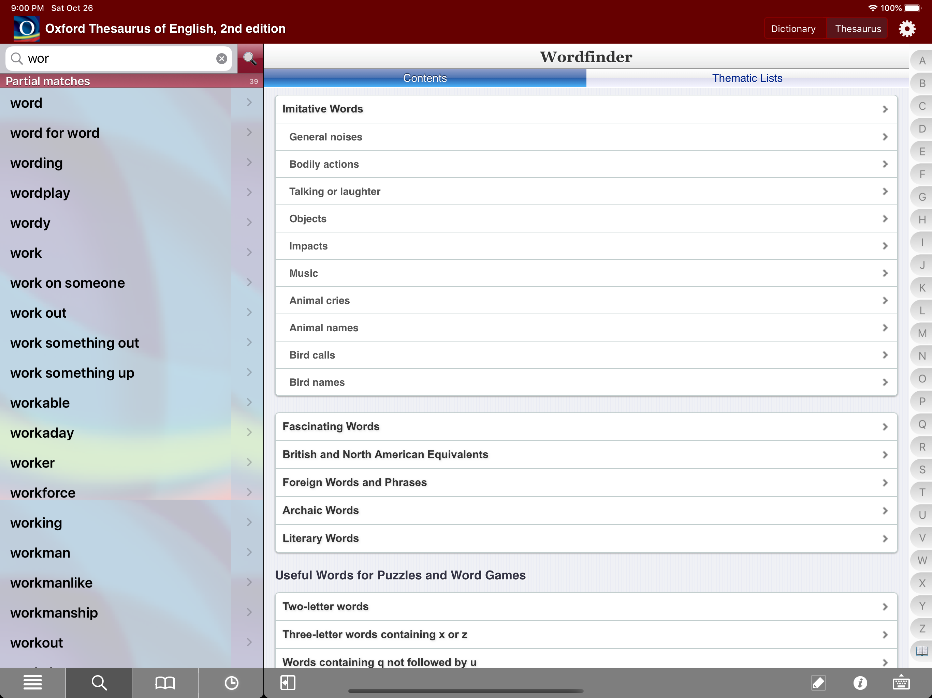
Task: Select 'work out' entry
Action: 131,313
